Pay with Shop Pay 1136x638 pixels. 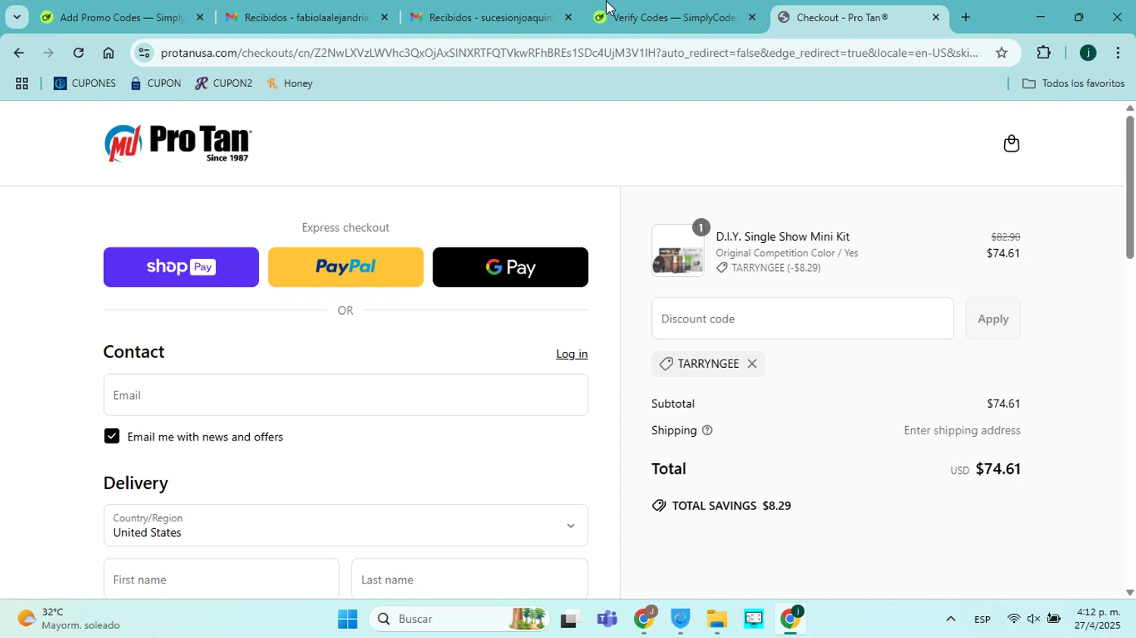point(181,267)
